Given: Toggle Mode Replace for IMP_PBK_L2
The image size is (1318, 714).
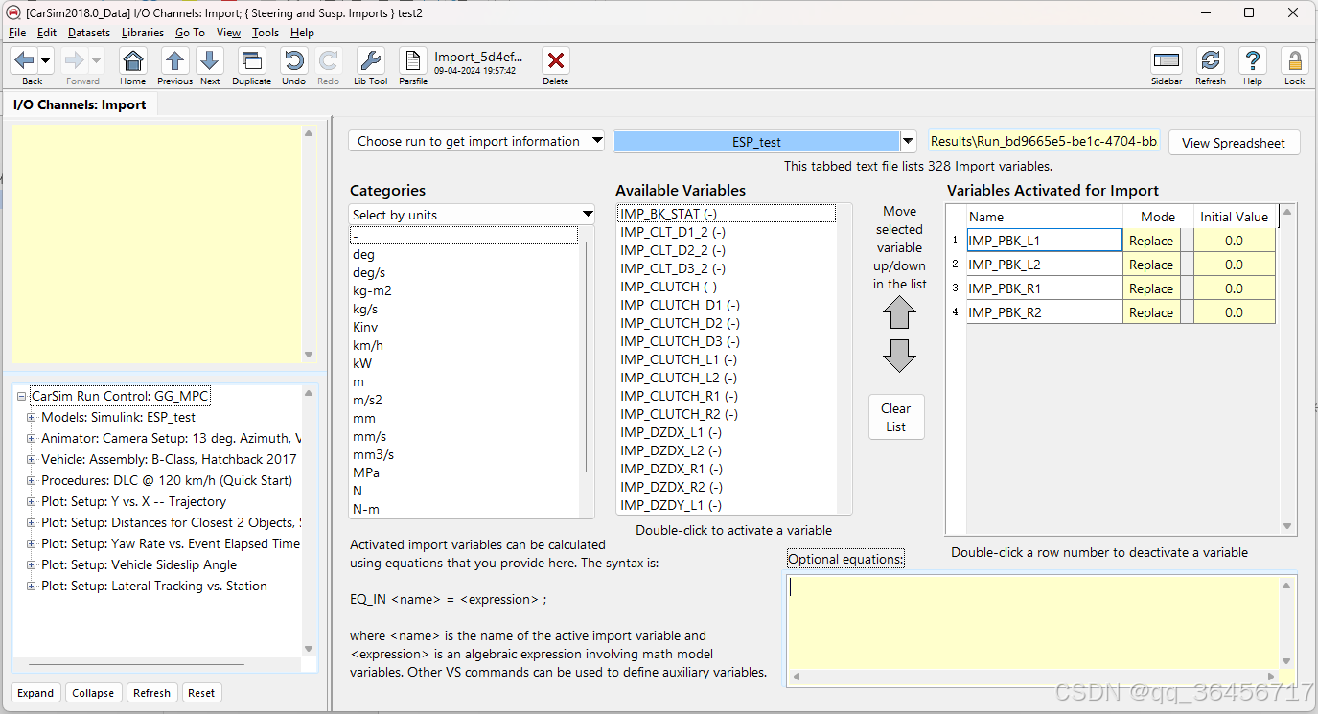Looking at the screenshot, I should click(1151, 265).
